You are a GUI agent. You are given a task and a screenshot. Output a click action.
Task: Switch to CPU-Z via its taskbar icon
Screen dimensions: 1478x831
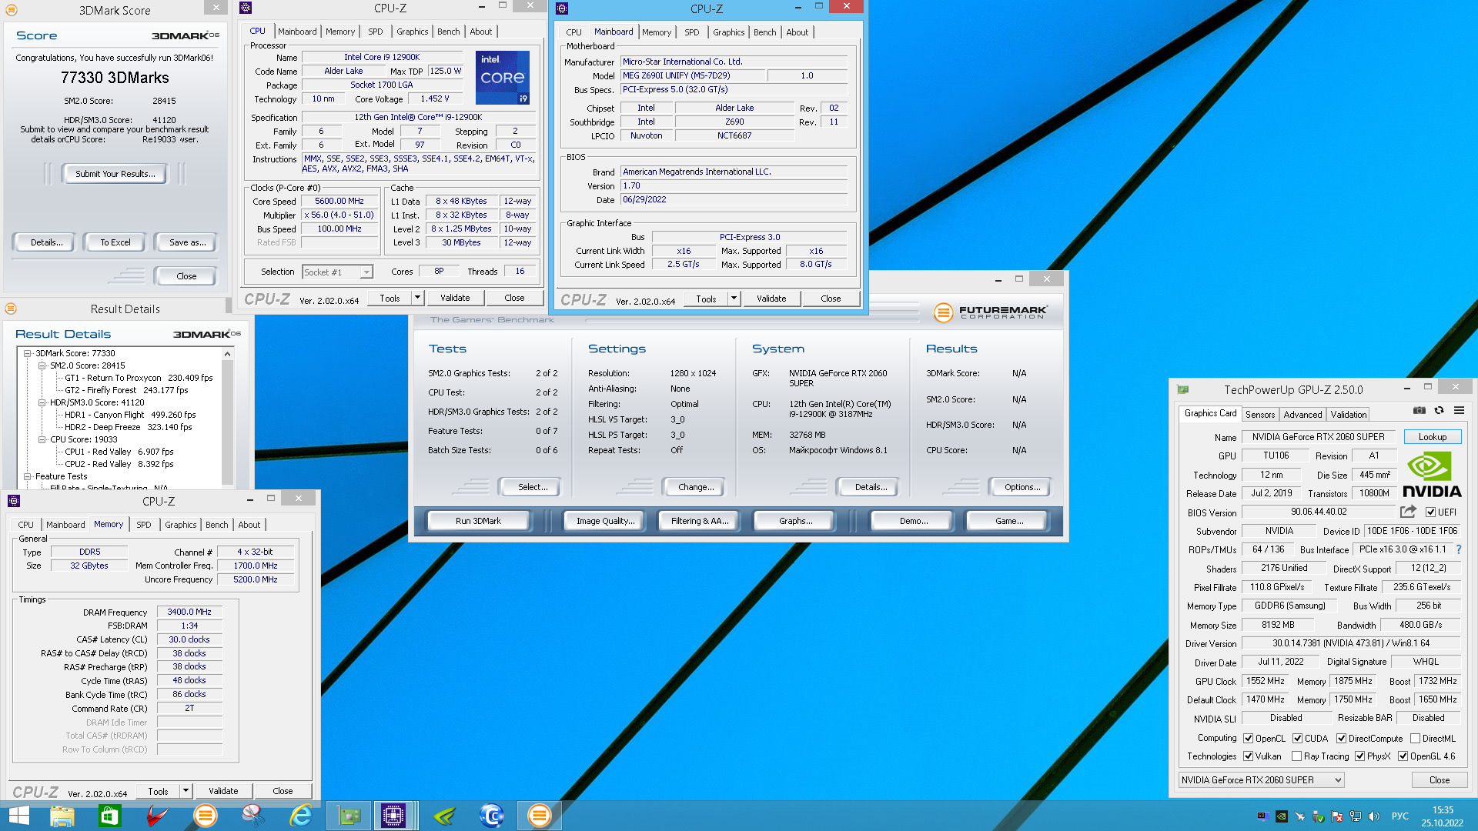[394, 816]
